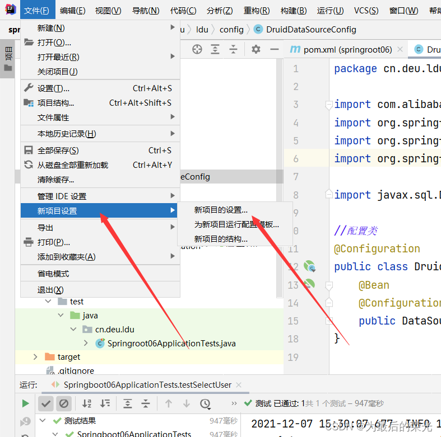Toggle code folding at line 15 method
Screen dimensions: 441x437
pyautogui.click(x=329, y=321)
